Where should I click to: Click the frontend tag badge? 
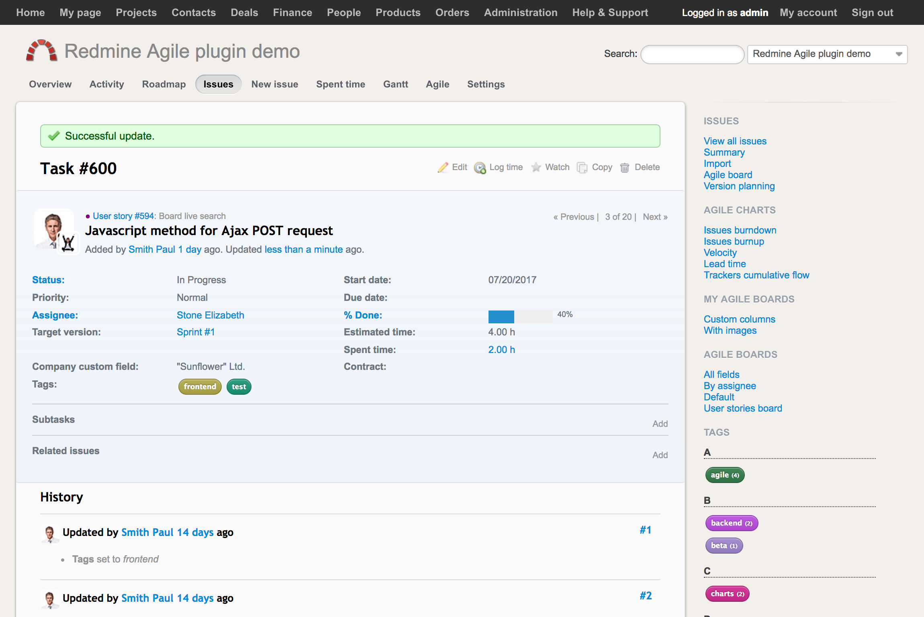200,387
